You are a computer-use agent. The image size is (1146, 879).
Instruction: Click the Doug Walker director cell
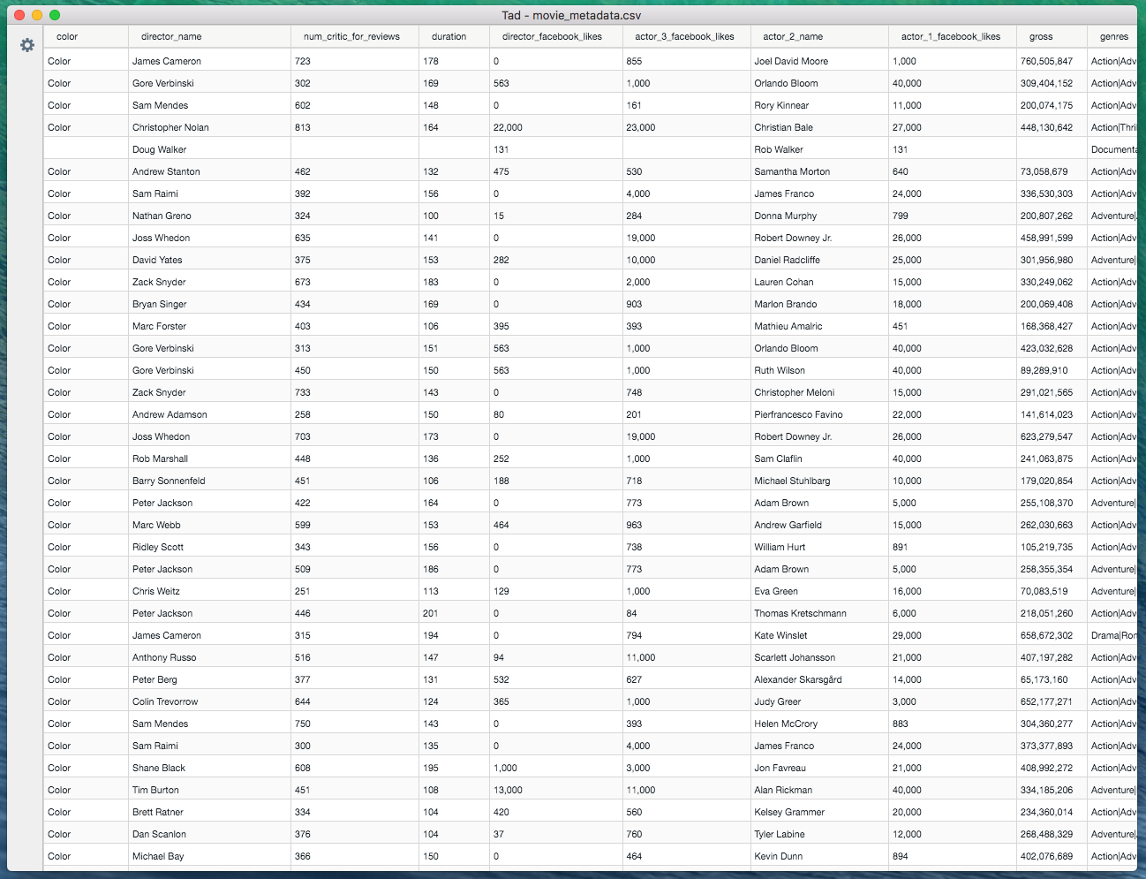(209, 149)
